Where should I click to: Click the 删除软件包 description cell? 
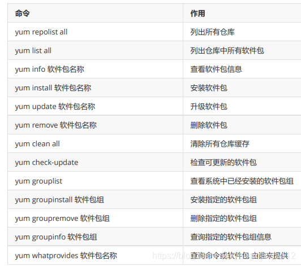pyautogui.click(x=242, y=125)
